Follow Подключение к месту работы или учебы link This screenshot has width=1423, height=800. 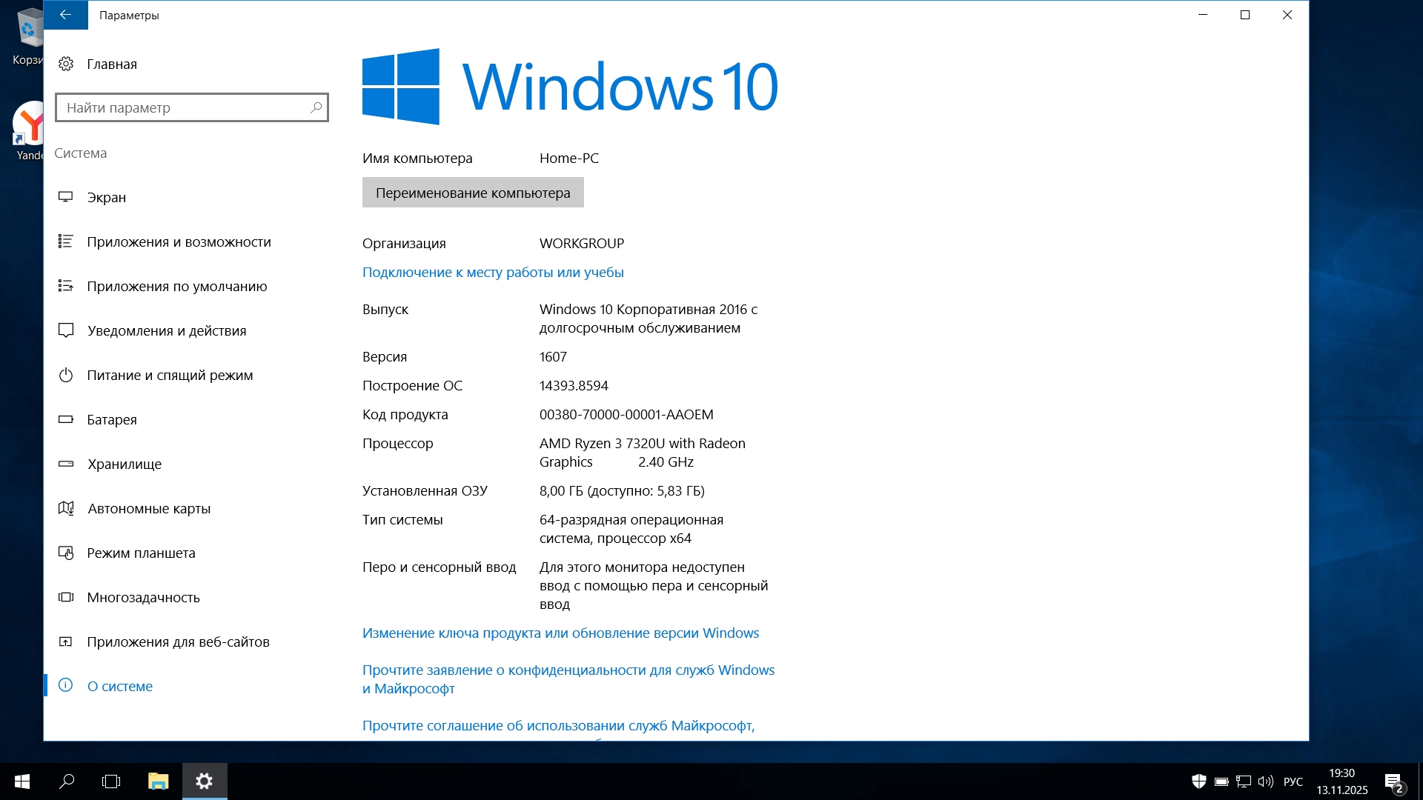tap(493, 273)
